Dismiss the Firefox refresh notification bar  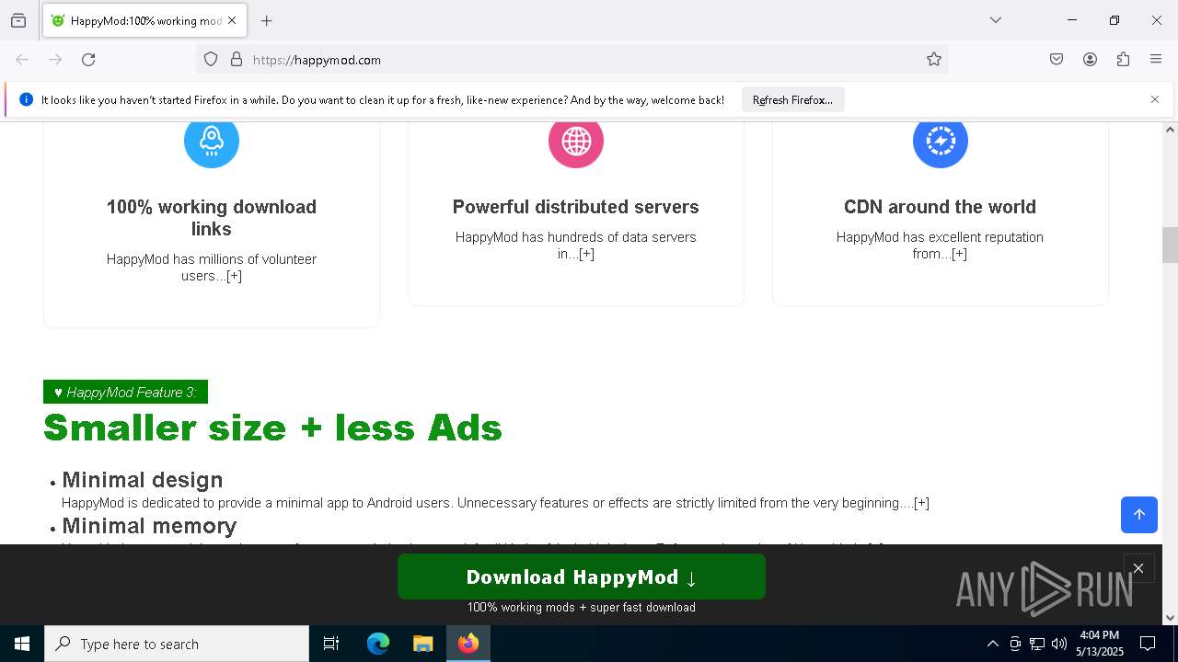point(1155,99)
